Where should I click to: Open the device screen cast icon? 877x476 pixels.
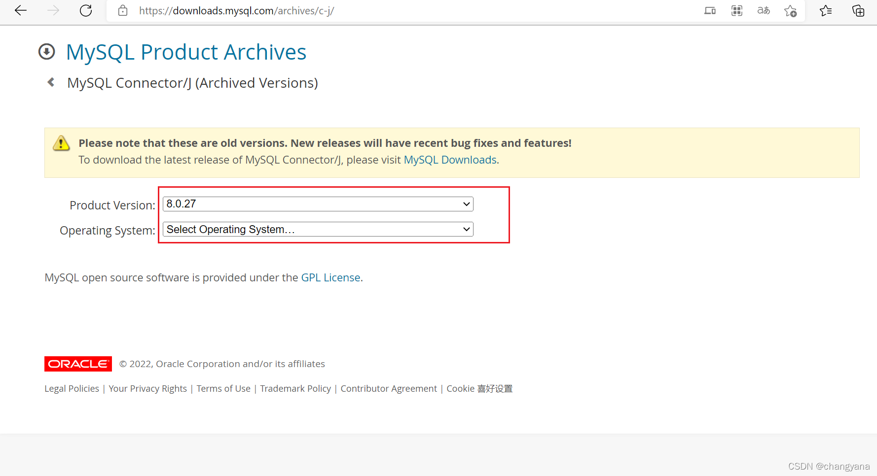[x=710, y=10]
